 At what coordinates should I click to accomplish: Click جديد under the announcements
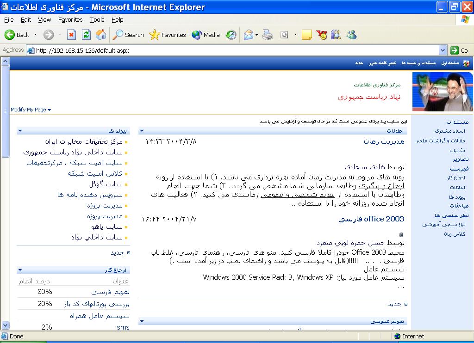click(x=395, y=304)
